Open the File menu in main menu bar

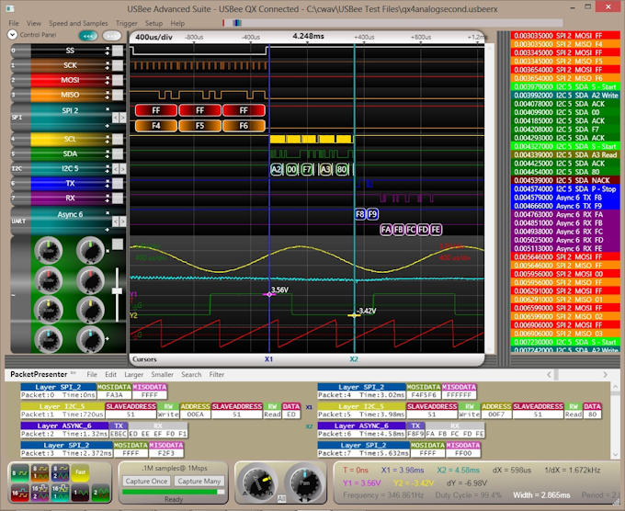pyautogui.click(x=14, y=23)
